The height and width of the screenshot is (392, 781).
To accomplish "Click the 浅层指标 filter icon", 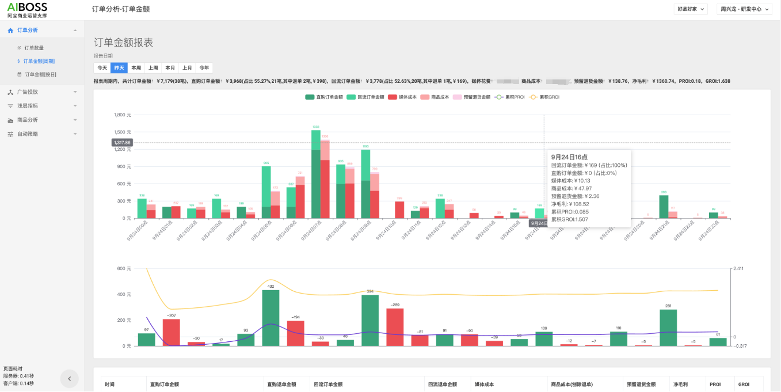I will [10, 106].
